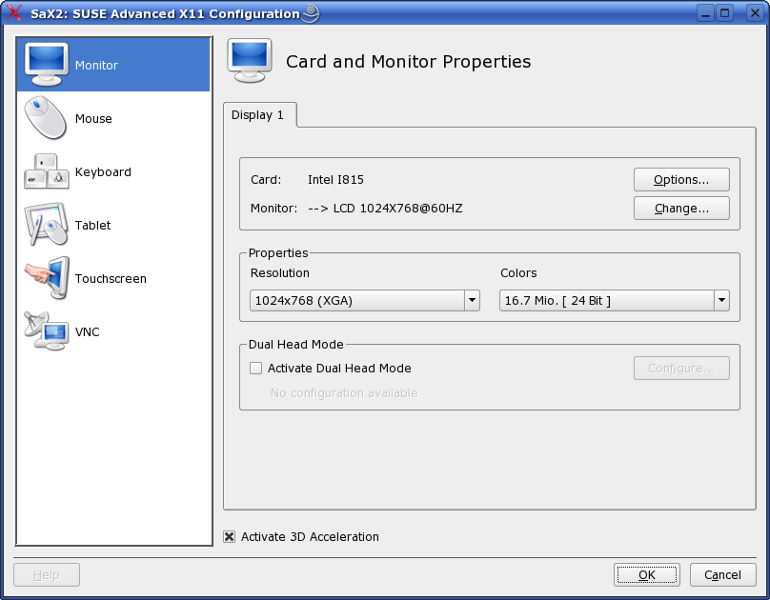Image resolution: width=770 pixels, height=600 pixels.
Task: Click the SUSE swirl icon in the title bar
Action: (x=311, y=12)
